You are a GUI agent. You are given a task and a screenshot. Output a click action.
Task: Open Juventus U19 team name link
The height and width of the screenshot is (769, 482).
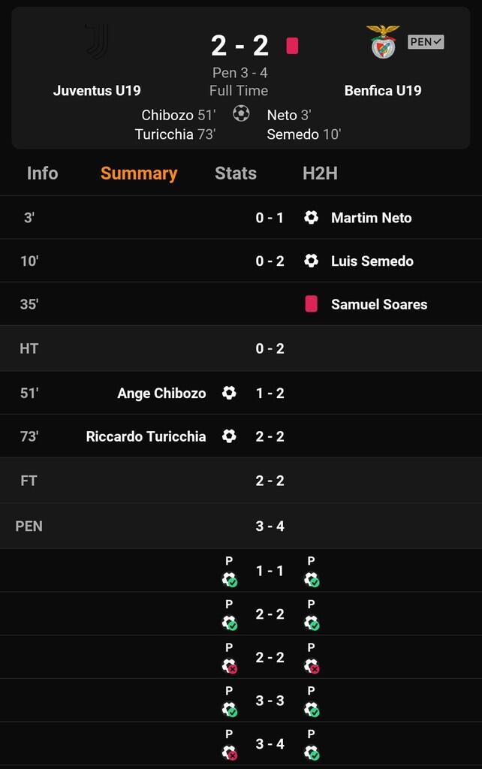[x=97, y=91]
